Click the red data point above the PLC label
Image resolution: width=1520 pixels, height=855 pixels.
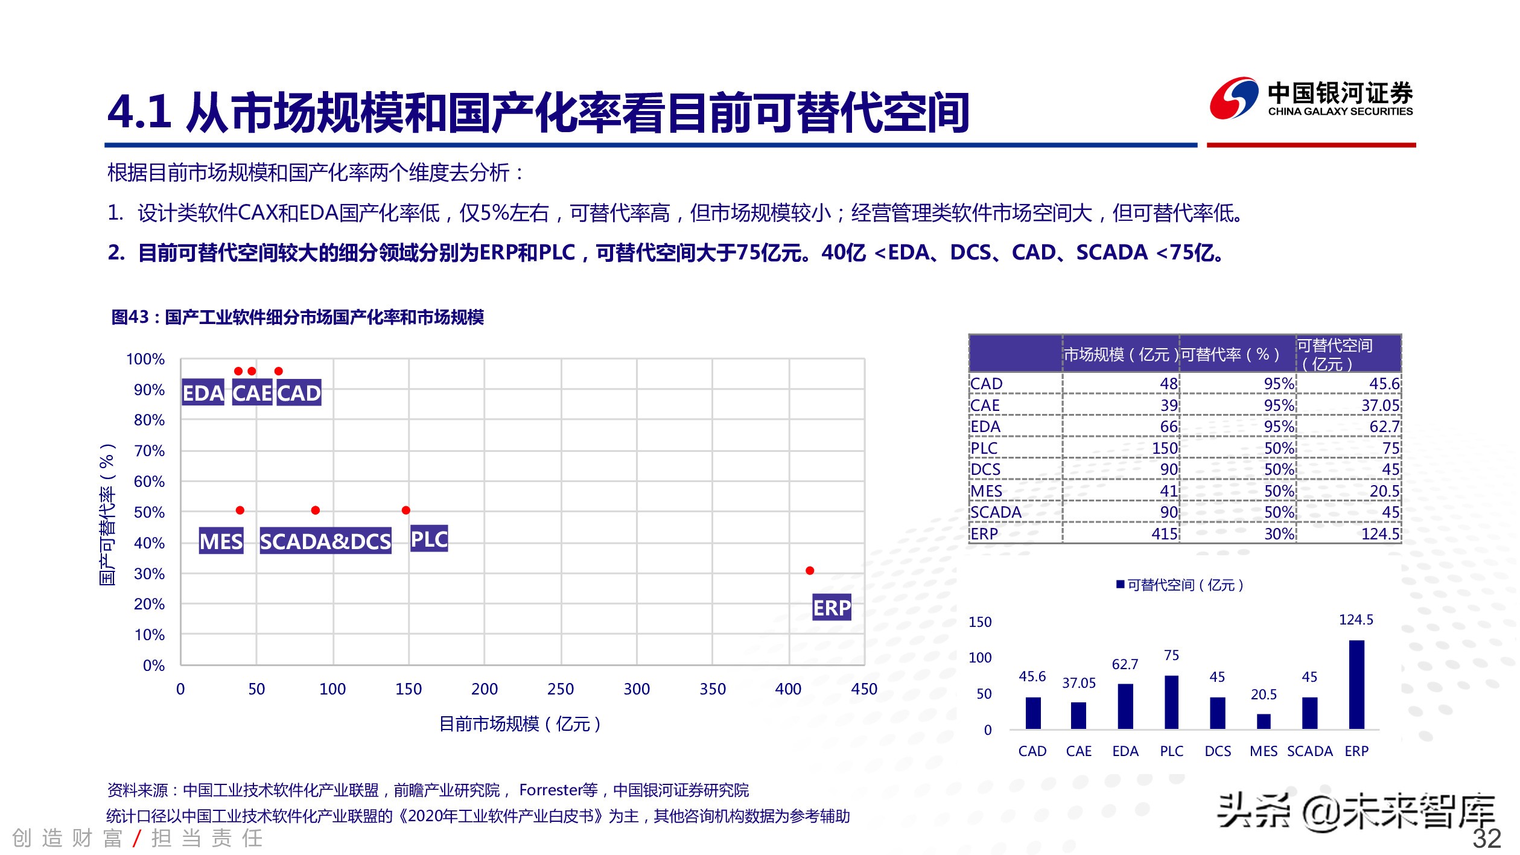point(406,510)
